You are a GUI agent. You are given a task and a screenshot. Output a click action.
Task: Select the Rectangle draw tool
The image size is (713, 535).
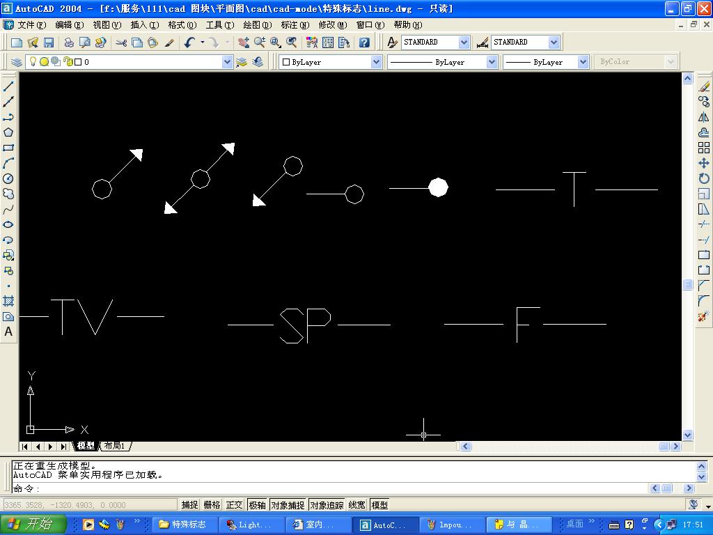pos(8,148)
